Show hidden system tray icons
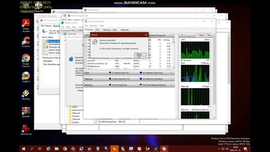270x152 pixels. [219, 149]
